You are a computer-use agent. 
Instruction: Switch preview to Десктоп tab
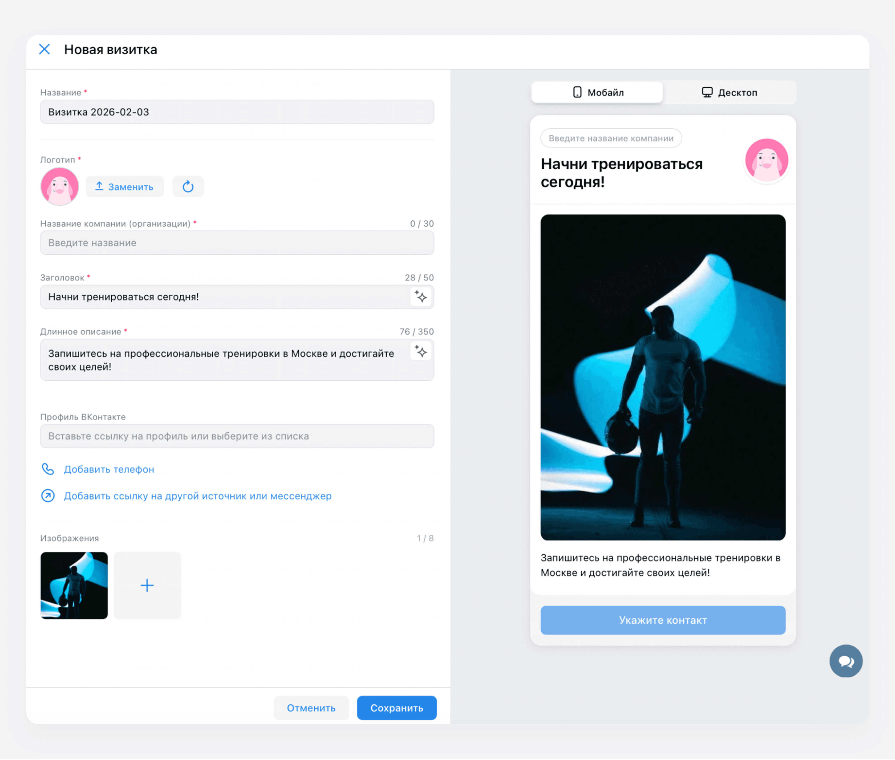729,92
